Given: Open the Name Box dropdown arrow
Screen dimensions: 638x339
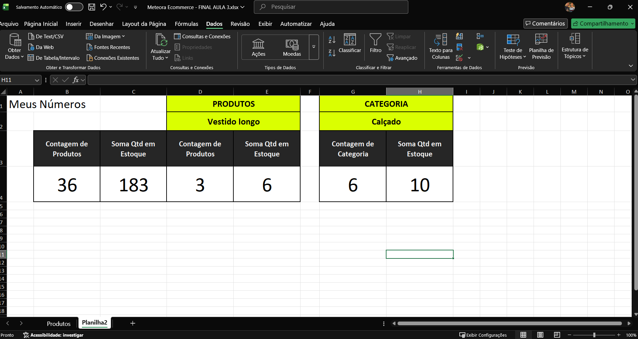Looking at the screenshot, I should (37, 80).
